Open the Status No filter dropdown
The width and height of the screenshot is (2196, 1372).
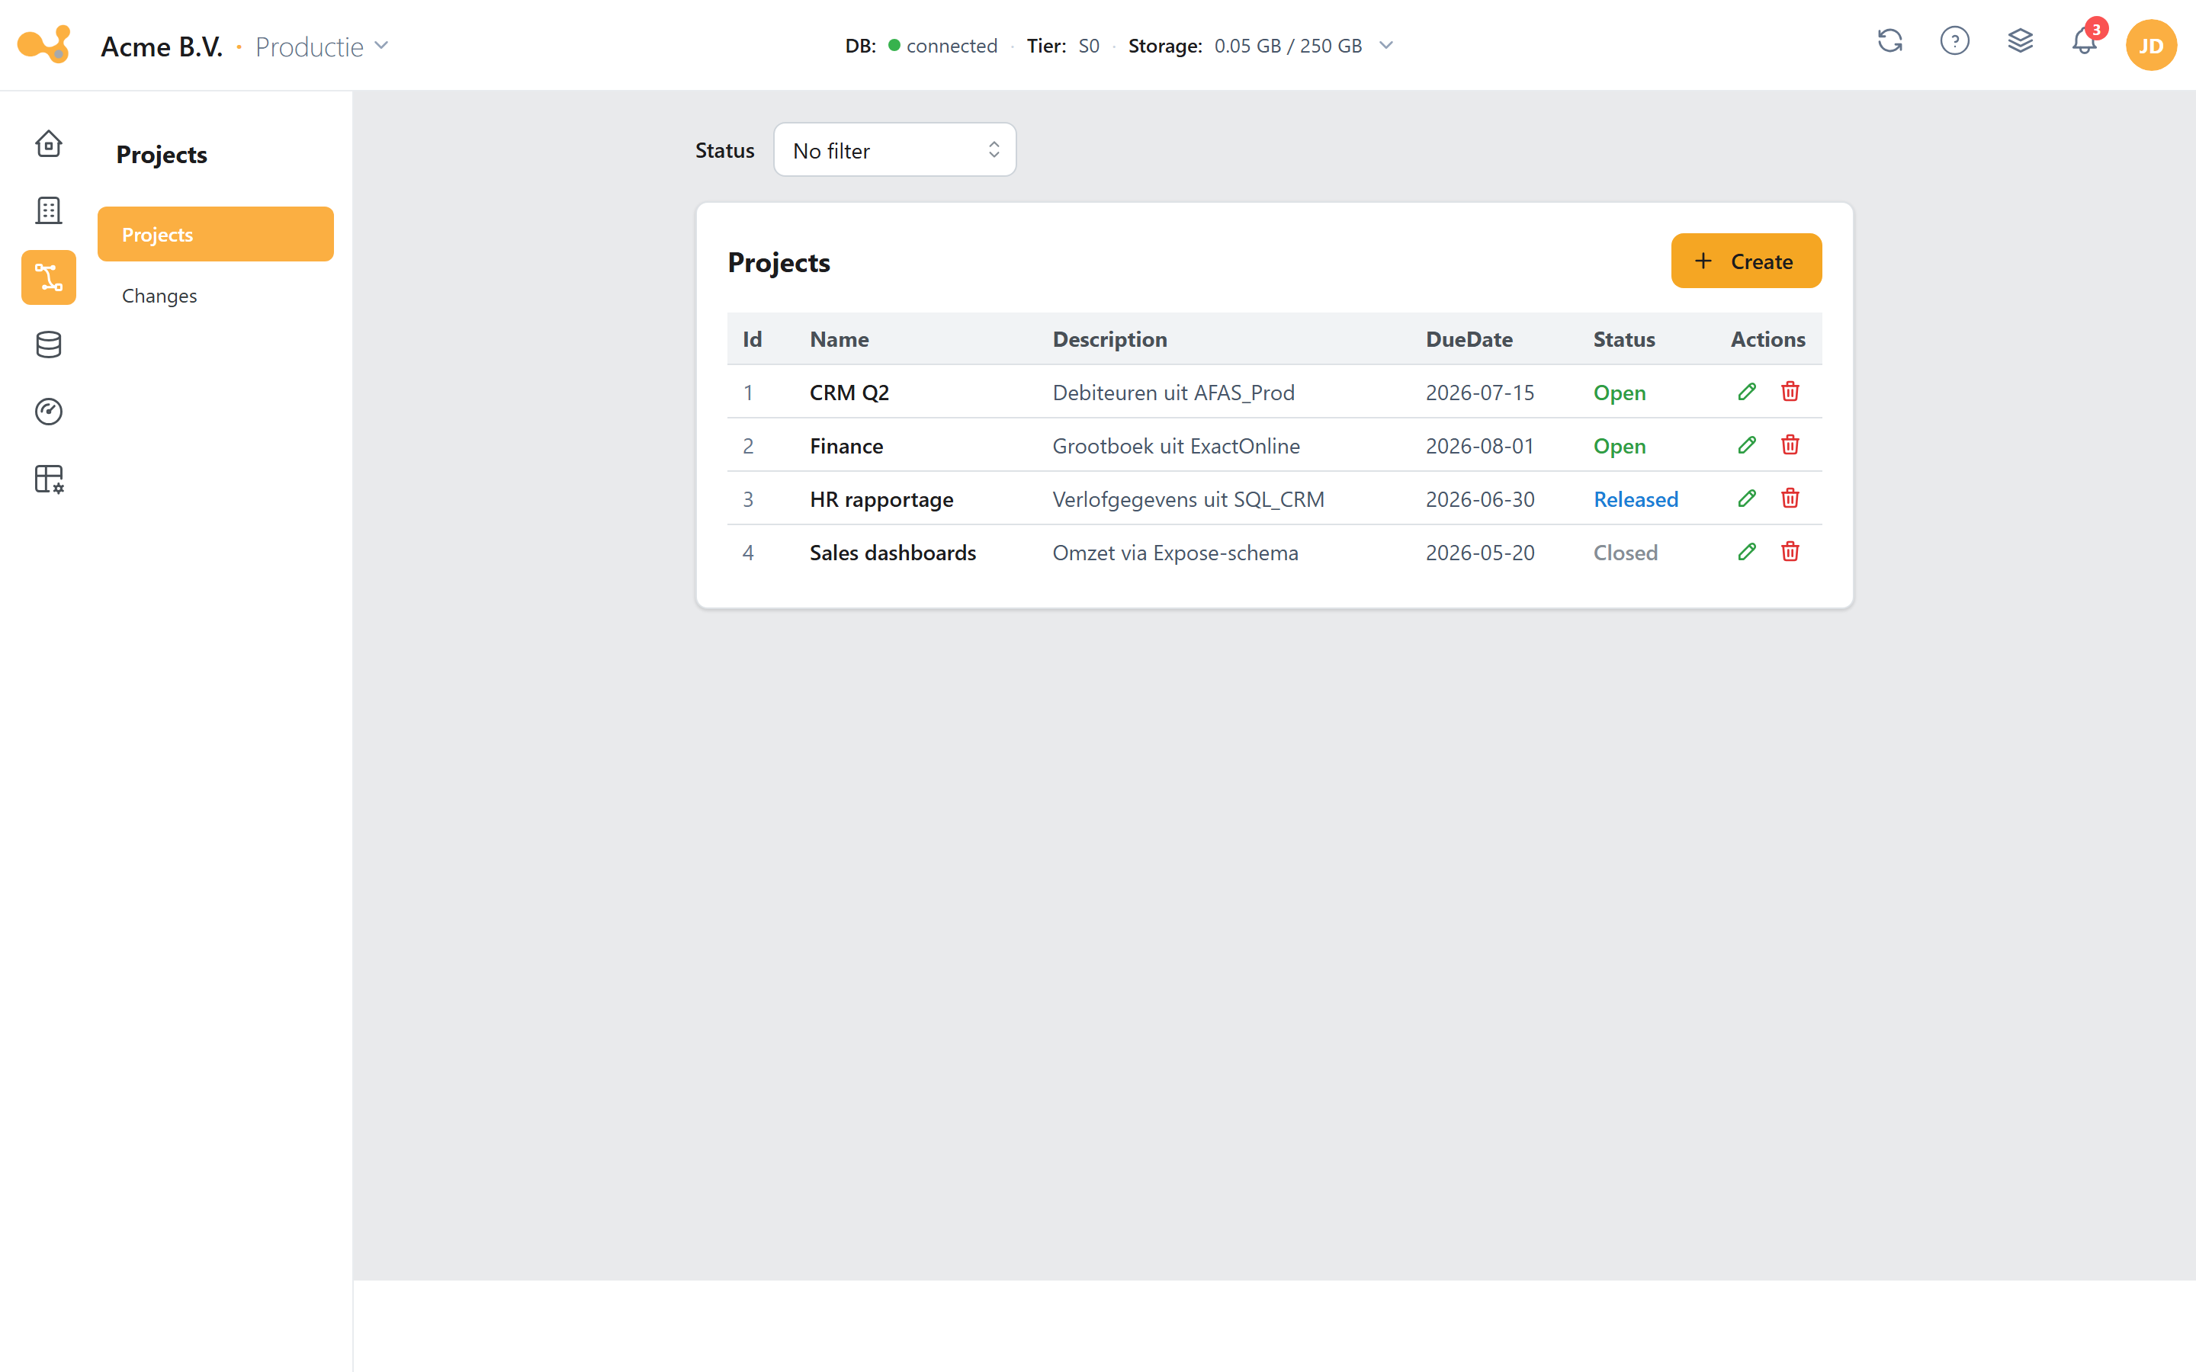pyautogui.click(x=894, y=149)
